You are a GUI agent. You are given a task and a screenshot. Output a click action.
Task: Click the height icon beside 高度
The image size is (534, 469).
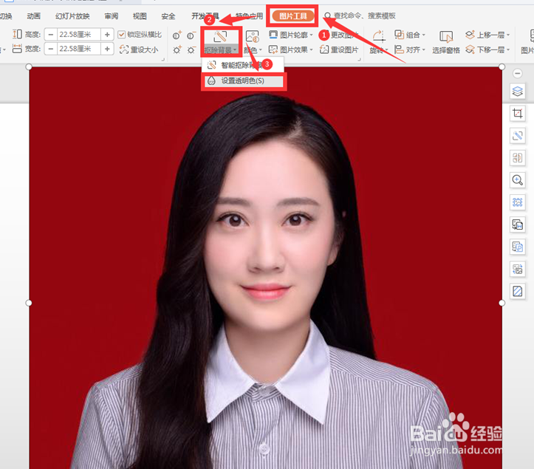pyautogui.click(x=17, y=34)
